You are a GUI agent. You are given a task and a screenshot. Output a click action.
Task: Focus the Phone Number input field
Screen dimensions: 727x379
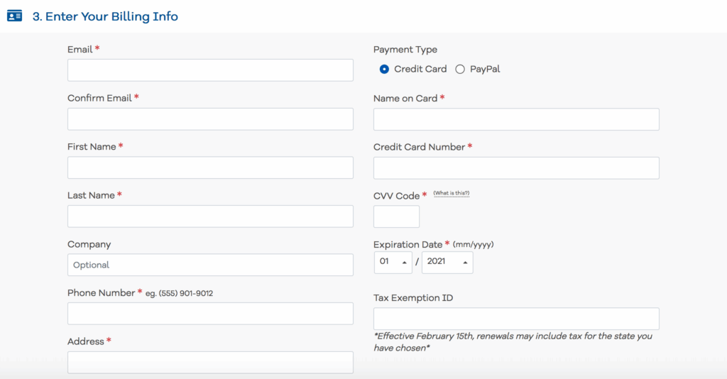pyautogui.click(x=210, y=314)
